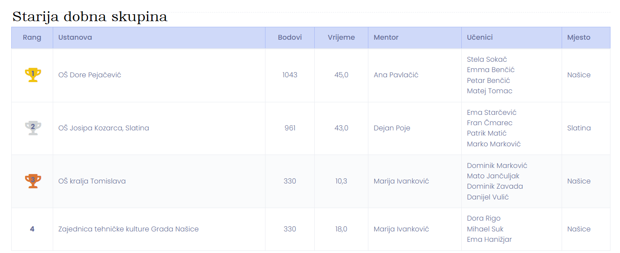Click mentor name Ana Pavlačić
This screenshot has height=253, width=620.
396,75
